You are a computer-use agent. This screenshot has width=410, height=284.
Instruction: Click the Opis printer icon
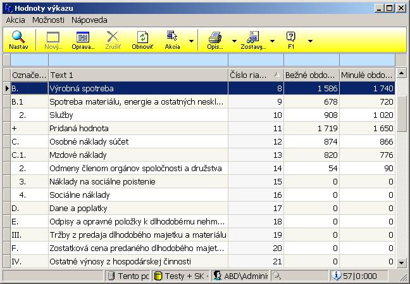[x=215, y=37]
